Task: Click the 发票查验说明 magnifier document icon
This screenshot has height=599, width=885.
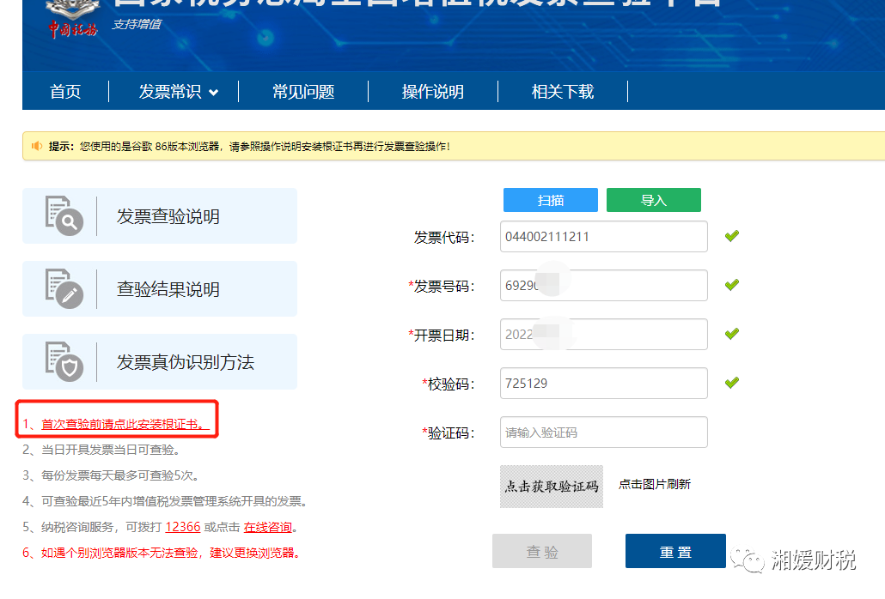Action: [64, 215]
